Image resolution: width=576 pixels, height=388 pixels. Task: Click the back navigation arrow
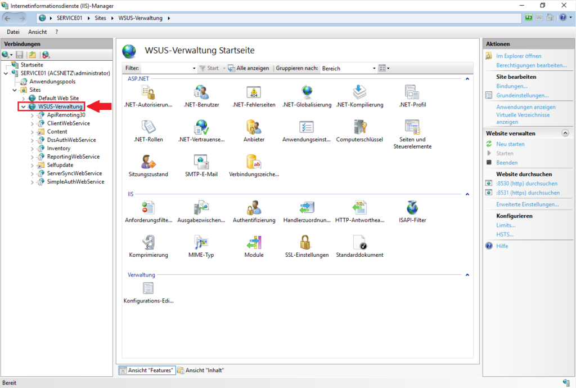pyautogui.click(x=8, y=17)
